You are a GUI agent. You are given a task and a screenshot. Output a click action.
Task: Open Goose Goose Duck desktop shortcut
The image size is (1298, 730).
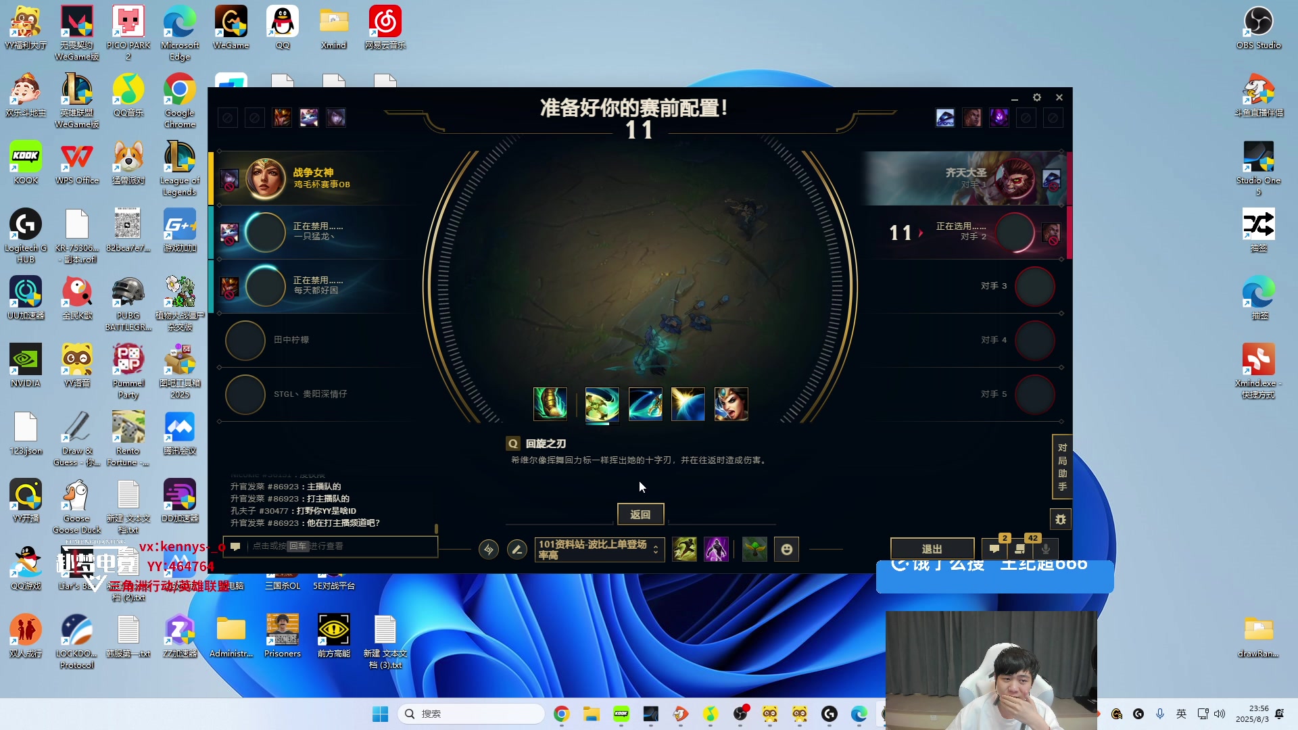pos(77,506)
